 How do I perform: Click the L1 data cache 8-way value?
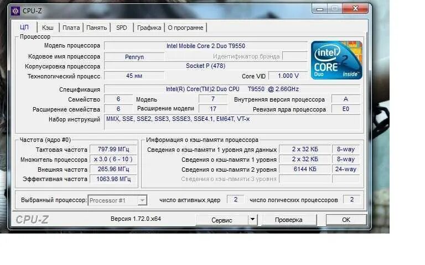[346, 149]
